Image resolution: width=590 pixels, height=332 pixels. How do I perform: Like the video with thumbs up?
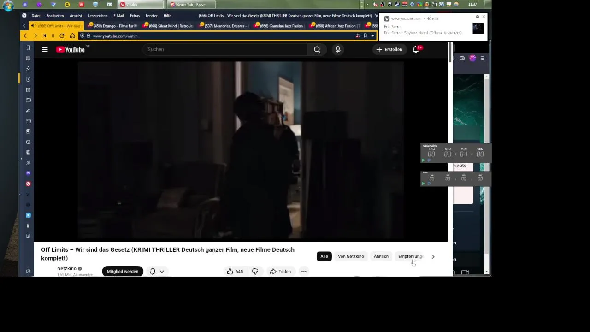(235, 271)
